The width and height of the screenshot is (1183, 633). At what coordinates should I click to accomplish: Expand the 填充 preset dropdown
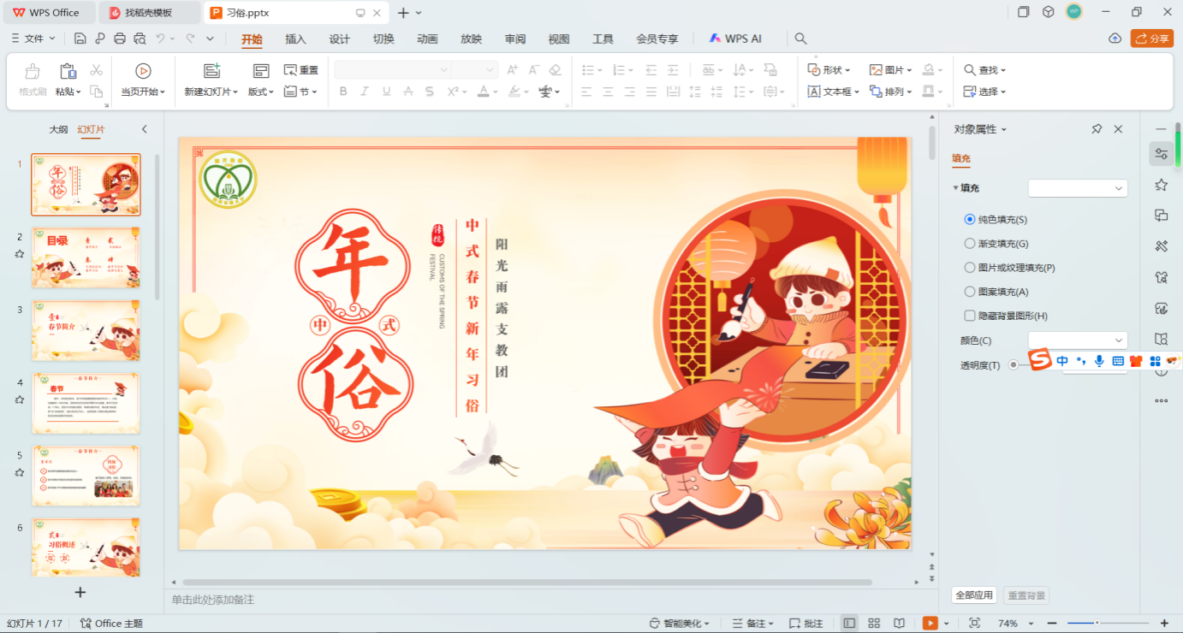(1078, 188)
